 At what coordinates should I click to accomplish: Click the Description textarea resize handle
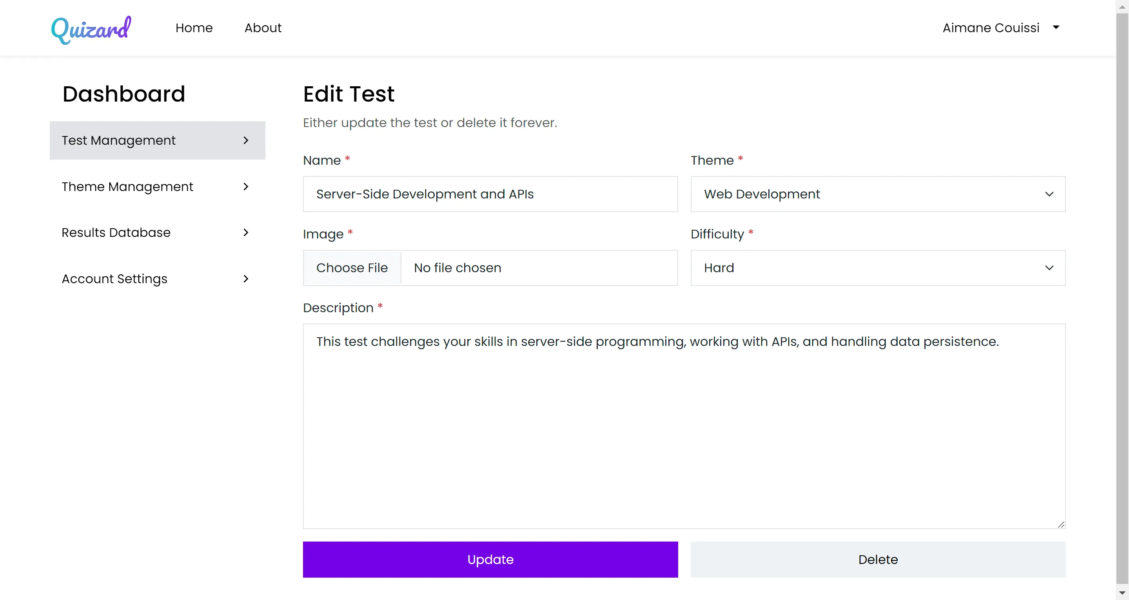tap(1061, 525)
